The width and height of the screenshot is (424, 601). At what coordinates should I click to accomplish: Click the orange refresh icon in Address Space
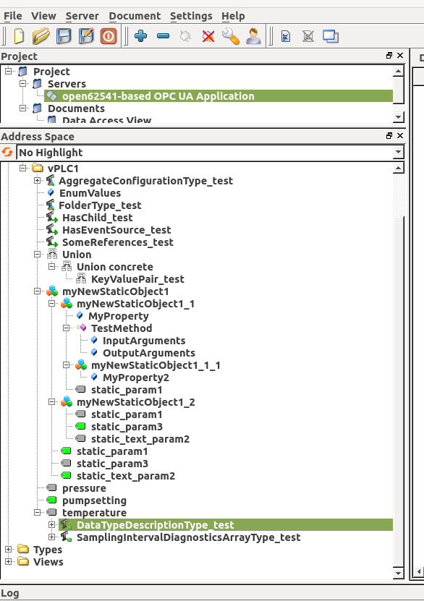click(x=7, y=152)
